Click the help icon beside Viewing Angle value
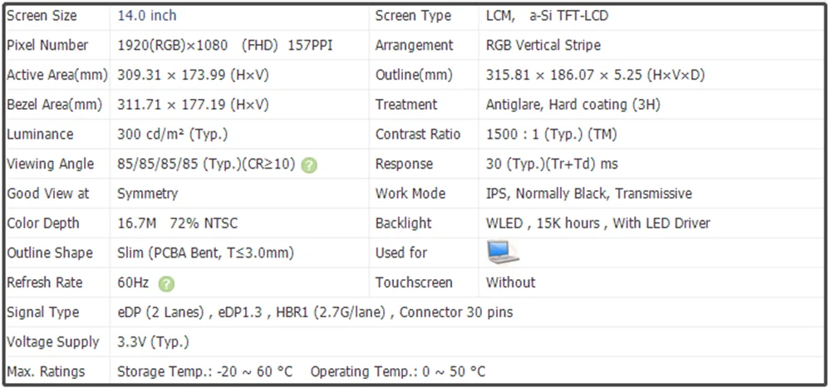Viewport: 831px width, 388px height. (309, 165)
